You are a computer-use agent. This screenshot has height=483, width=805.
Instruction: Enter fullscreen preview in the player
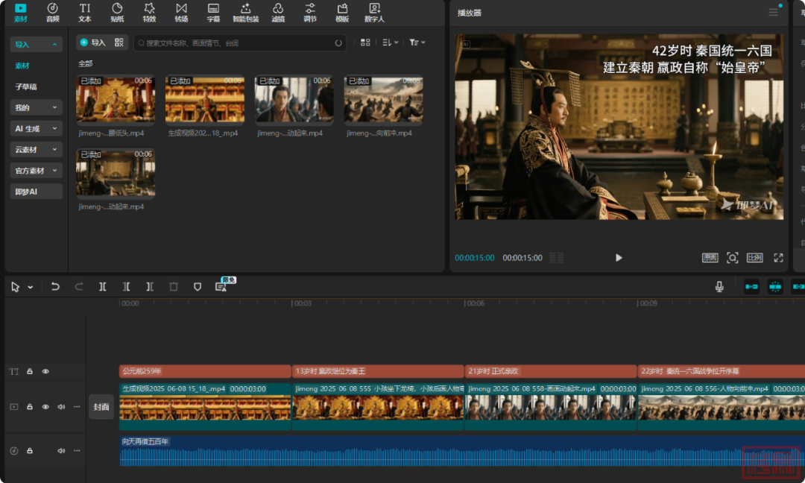click(x=778, y=258)
